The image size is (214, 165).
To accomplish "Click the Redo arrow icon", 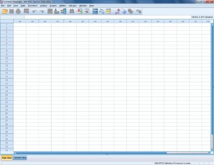I will [x=41, y=11].
